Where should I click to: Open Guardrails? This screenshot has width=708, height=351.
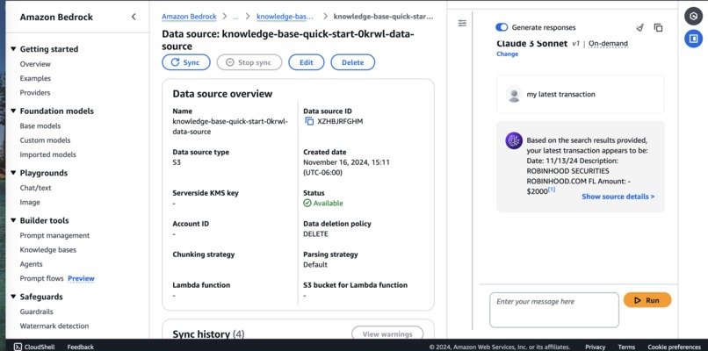click(36, 312)
